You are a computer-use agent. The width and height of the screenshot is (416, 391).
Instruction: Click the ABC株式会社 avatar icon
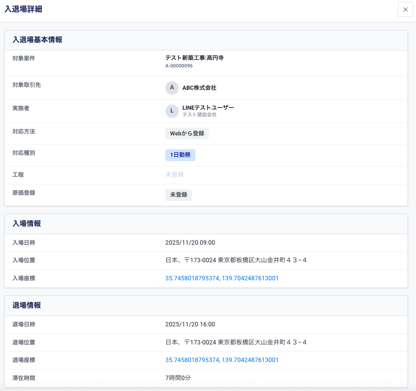coord(172,88)
